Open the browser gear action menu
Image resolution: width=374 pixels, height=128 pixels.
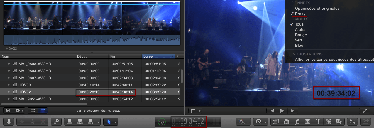pyautogui.click(x=19, y=111)
